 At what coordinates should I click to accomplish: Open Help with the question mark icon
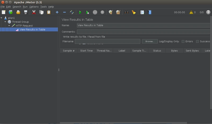[x=150, y=12]
